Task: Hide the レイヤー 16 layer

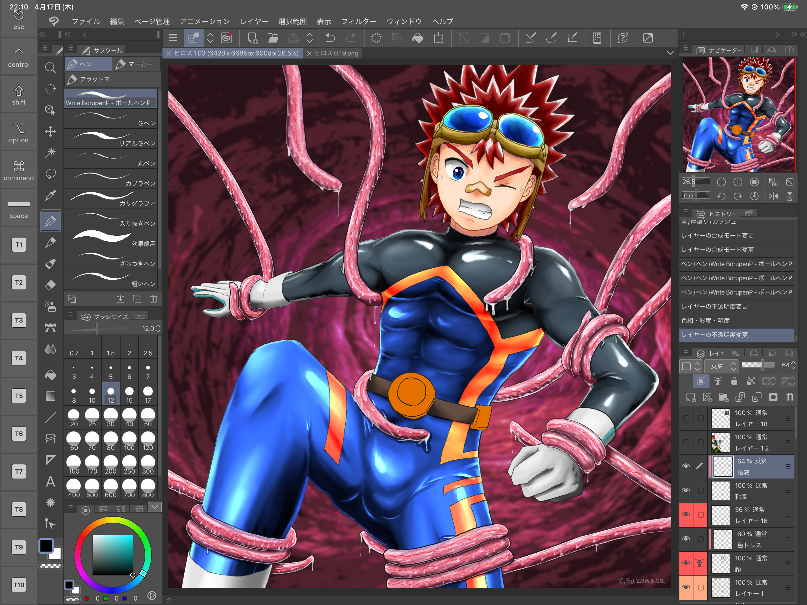Action: pyautogui.click(x=686, y=515)
